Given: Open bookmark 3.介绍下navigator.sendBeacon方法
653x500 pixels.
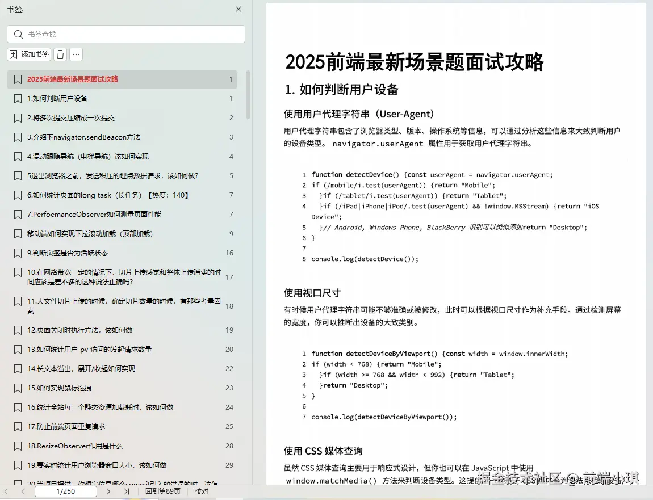Looking at the screenshot, I should 122,137.
